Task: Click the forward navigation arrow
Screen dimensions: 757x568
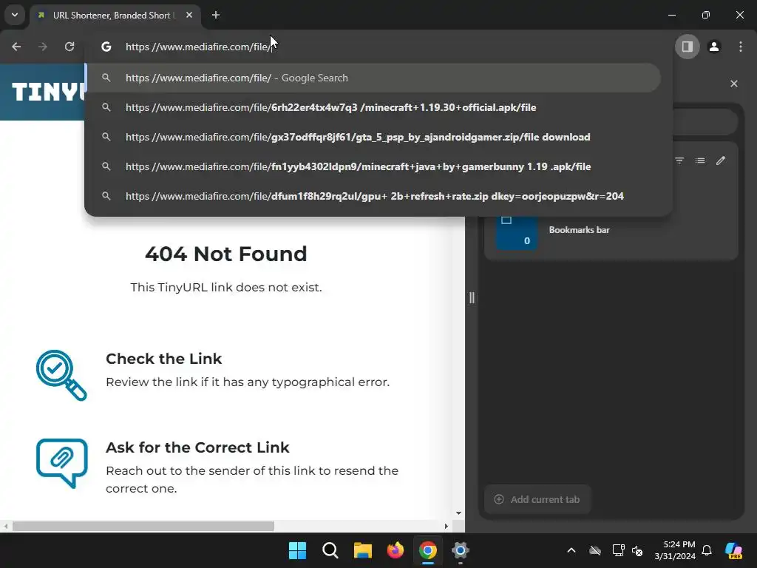Action: pyautogui.click(x=43, y=47)
